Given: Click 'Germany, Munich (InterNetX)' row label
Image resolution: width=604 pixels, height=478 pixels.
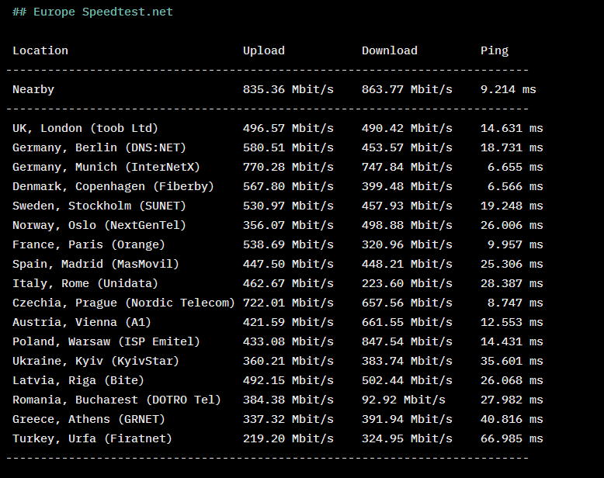Looking at the screenshot, I should (106, 167).
